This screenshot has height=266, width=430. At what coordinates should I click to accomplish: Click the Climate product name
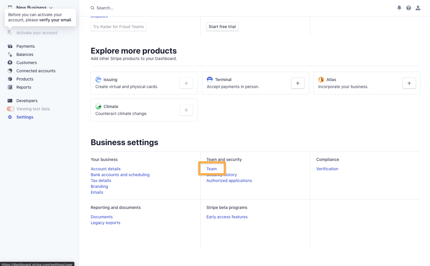pos(111,107)
